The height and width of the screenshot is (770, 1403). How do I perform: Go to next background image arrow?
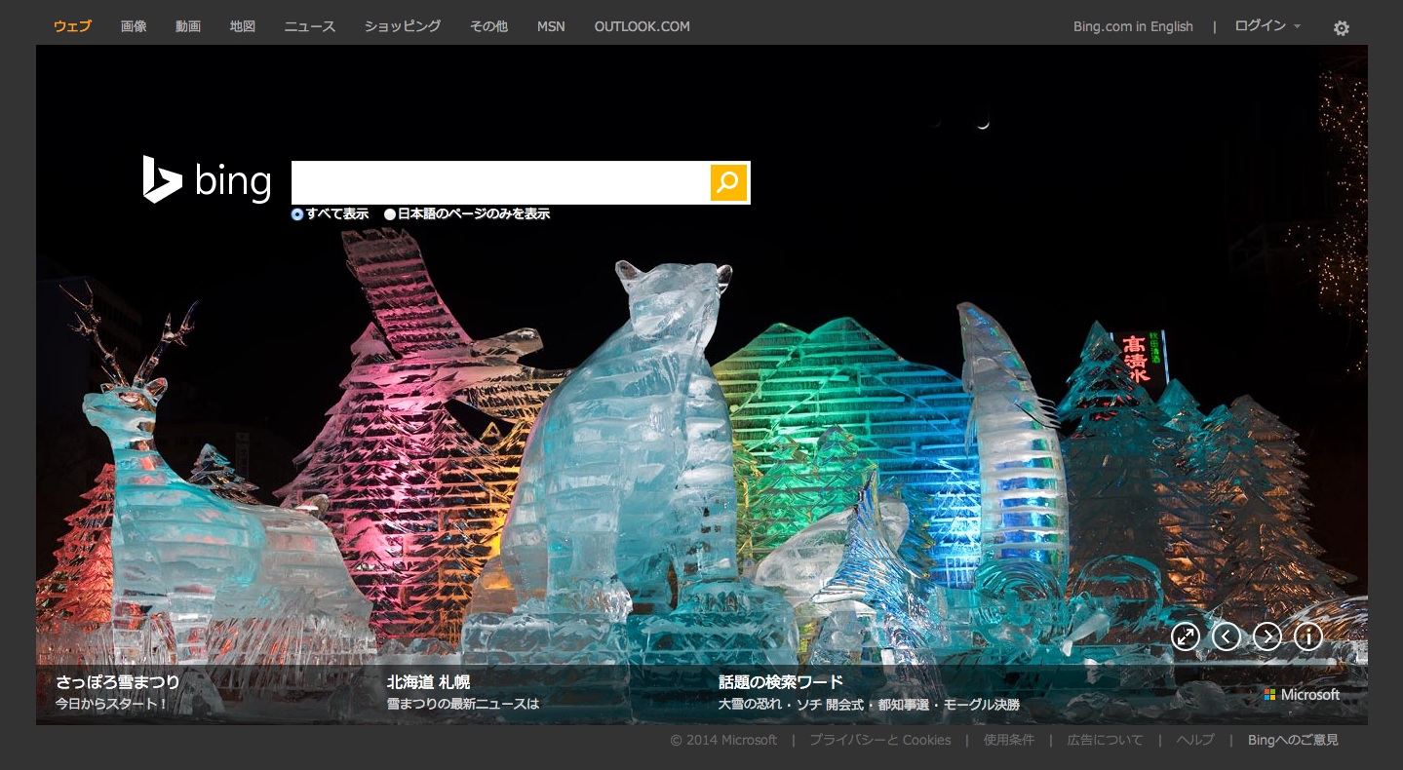pos(1267,636)
